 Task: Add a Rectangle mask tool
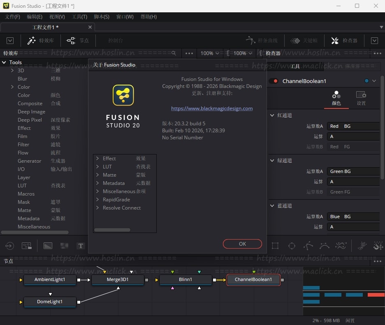(275, 246)
